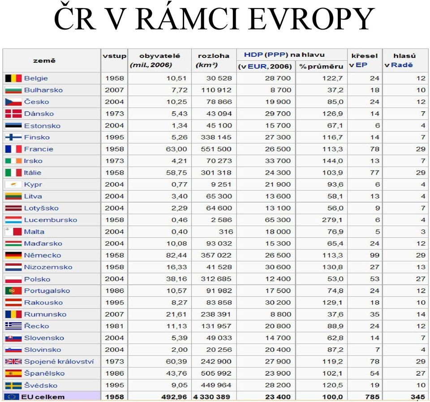The width and height of the screenshot is (430, 402).
Task: Click the Cyprus flag beside Kypr
Action: (13, 184)
